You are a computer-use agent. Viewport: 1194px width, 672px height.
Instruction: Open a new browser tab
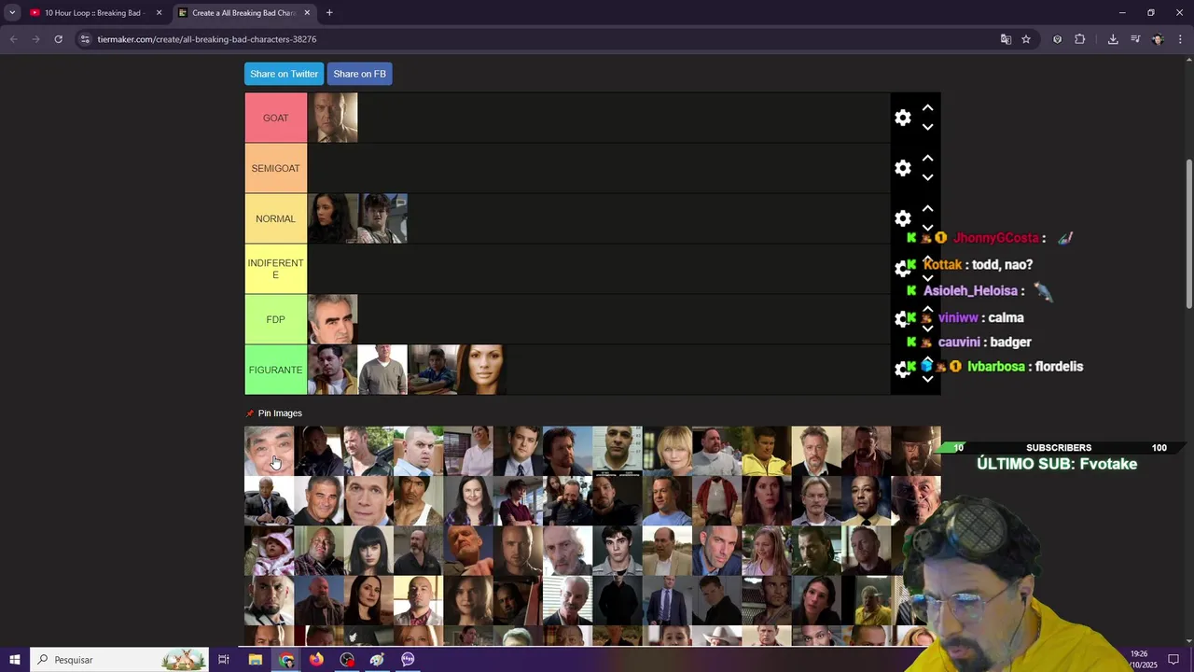pyautogui.click(x=329, y=13)
